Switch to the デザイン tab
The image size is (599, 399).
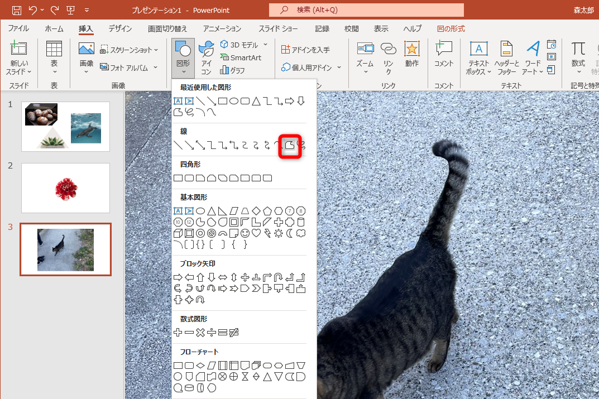click(119, 28)
